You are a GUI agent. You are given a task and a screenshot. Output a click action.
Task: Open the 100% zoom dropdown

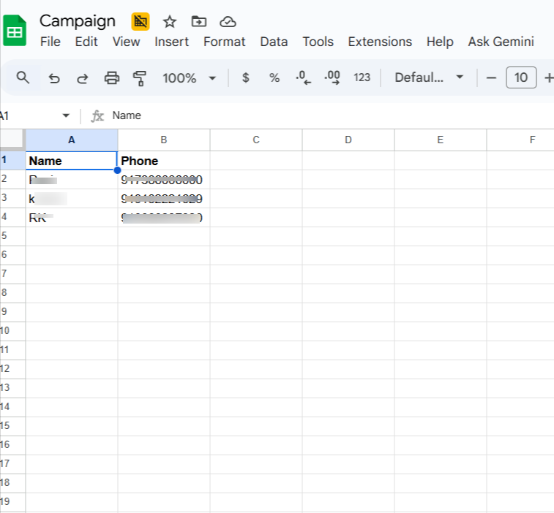pyautogui.click(x=190, y=77)
